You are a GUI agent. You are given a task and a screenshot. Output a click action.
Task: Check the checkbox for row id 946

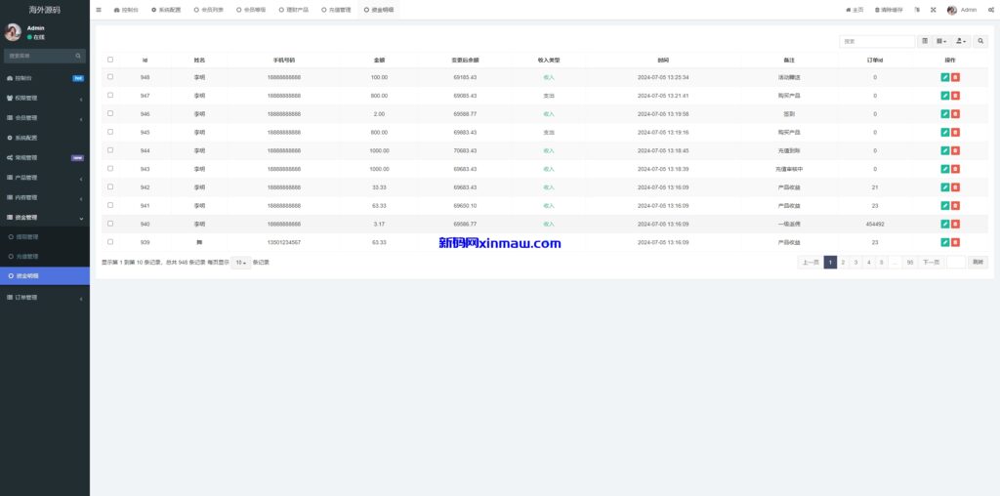110,113
